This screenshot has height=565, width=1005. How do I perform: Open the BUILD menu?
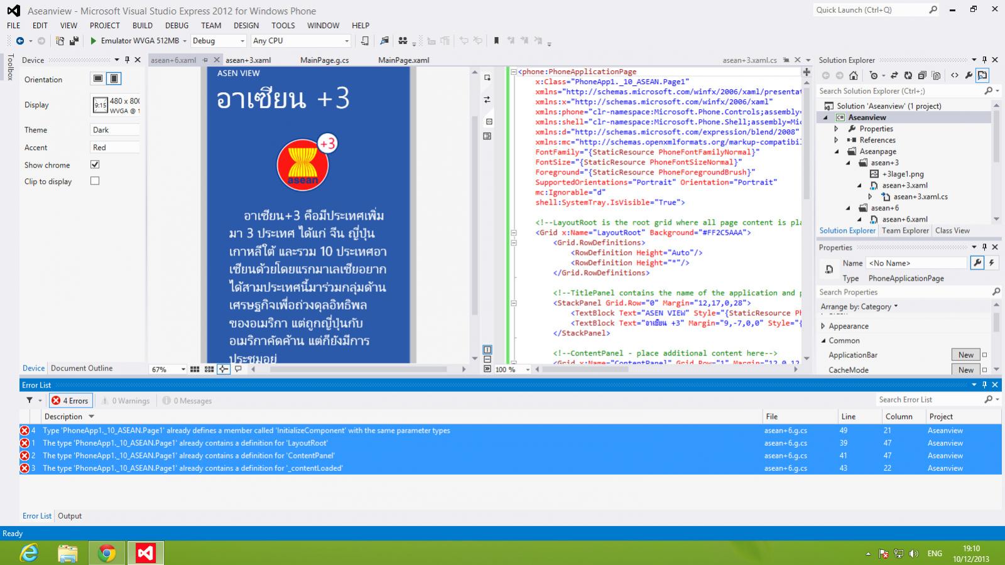click(x=143, y=25)
